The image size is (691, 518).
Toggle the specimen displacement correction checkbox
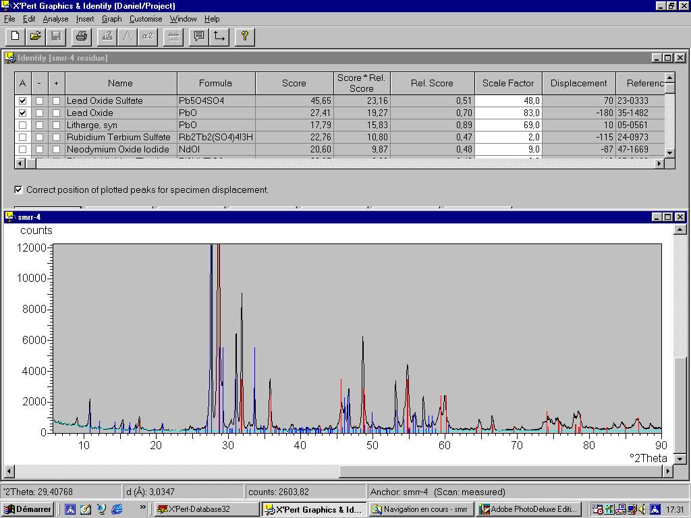pyautogui.click(x=18, y=190)
